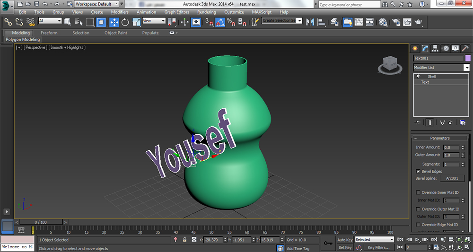Enable Override Inner Mat ID

(418, 192)
